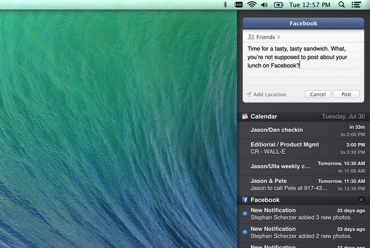Clear Facebook notifications with X button
Screen dimensions: 370x248
tap(361, 200)
